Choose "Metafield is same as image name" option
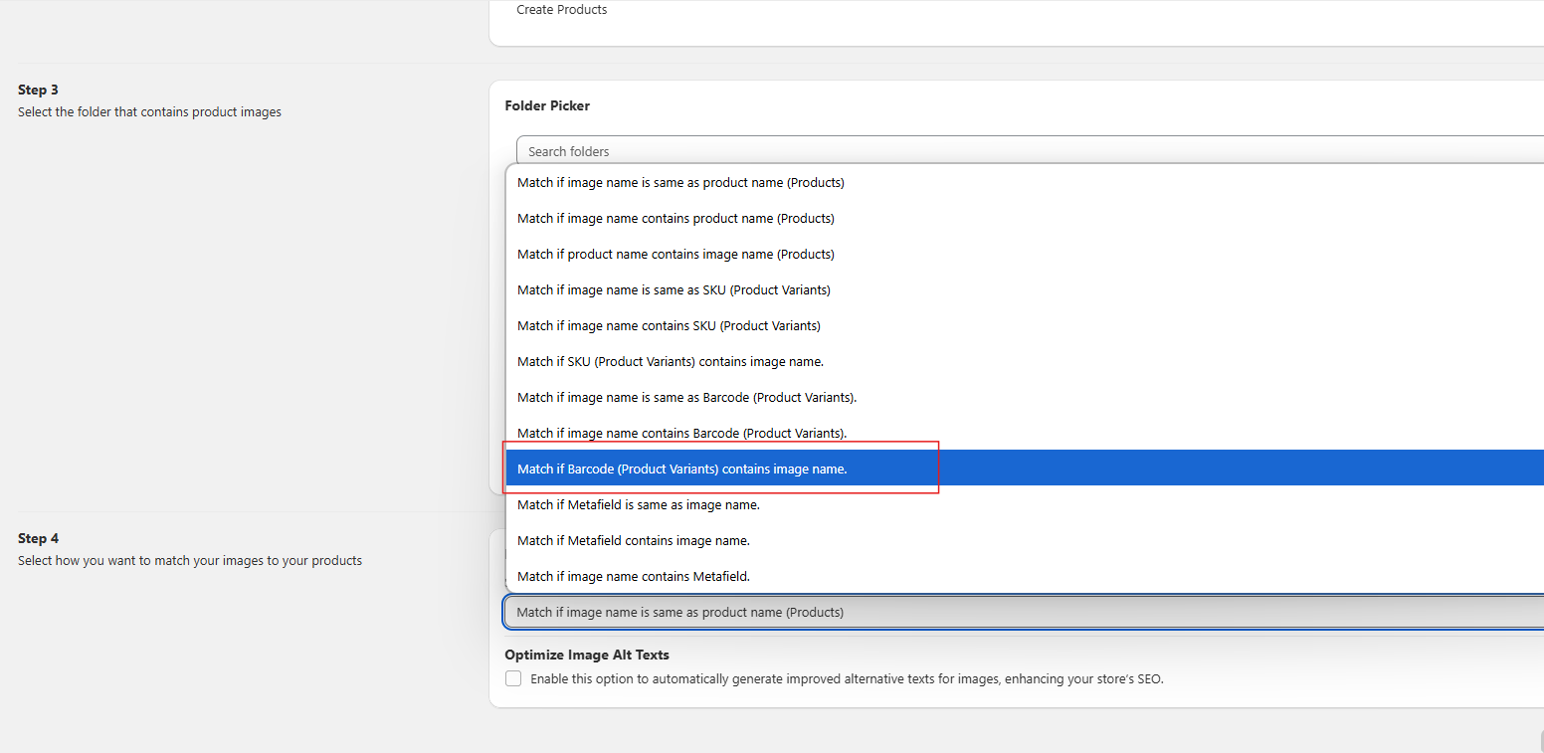This screenshot has width=1544, height=753. coord(638,505)
